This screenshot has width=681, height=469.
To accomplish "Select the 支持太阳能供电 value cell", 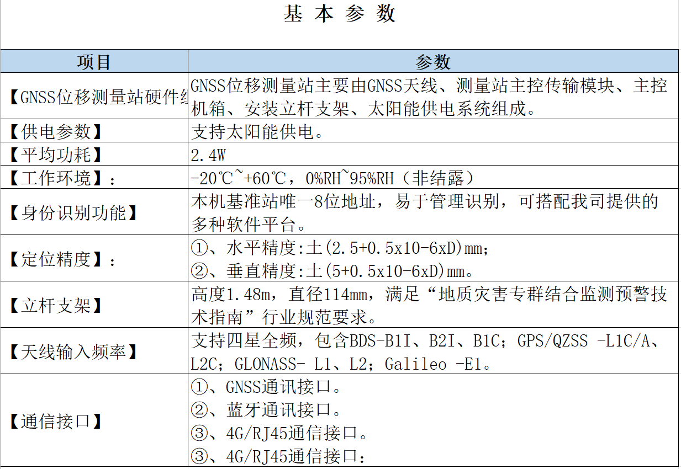I will pos(433,131).
